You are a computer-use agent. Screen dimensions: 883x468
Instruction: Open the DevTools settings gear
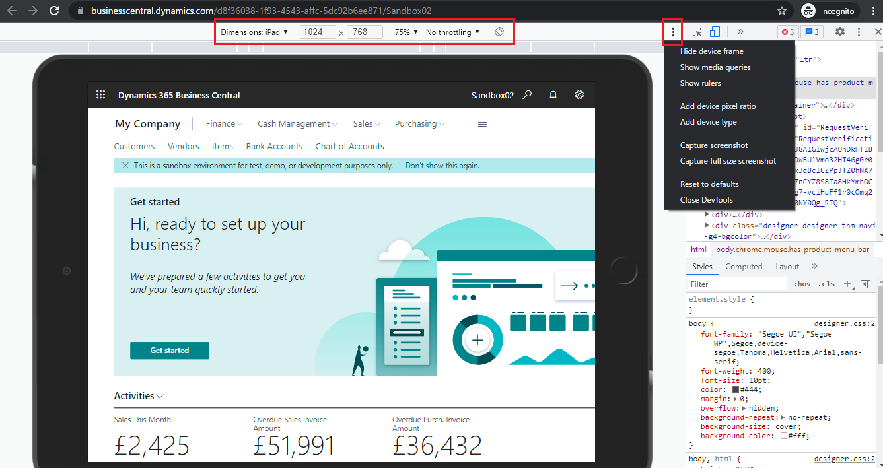(839, 31)
